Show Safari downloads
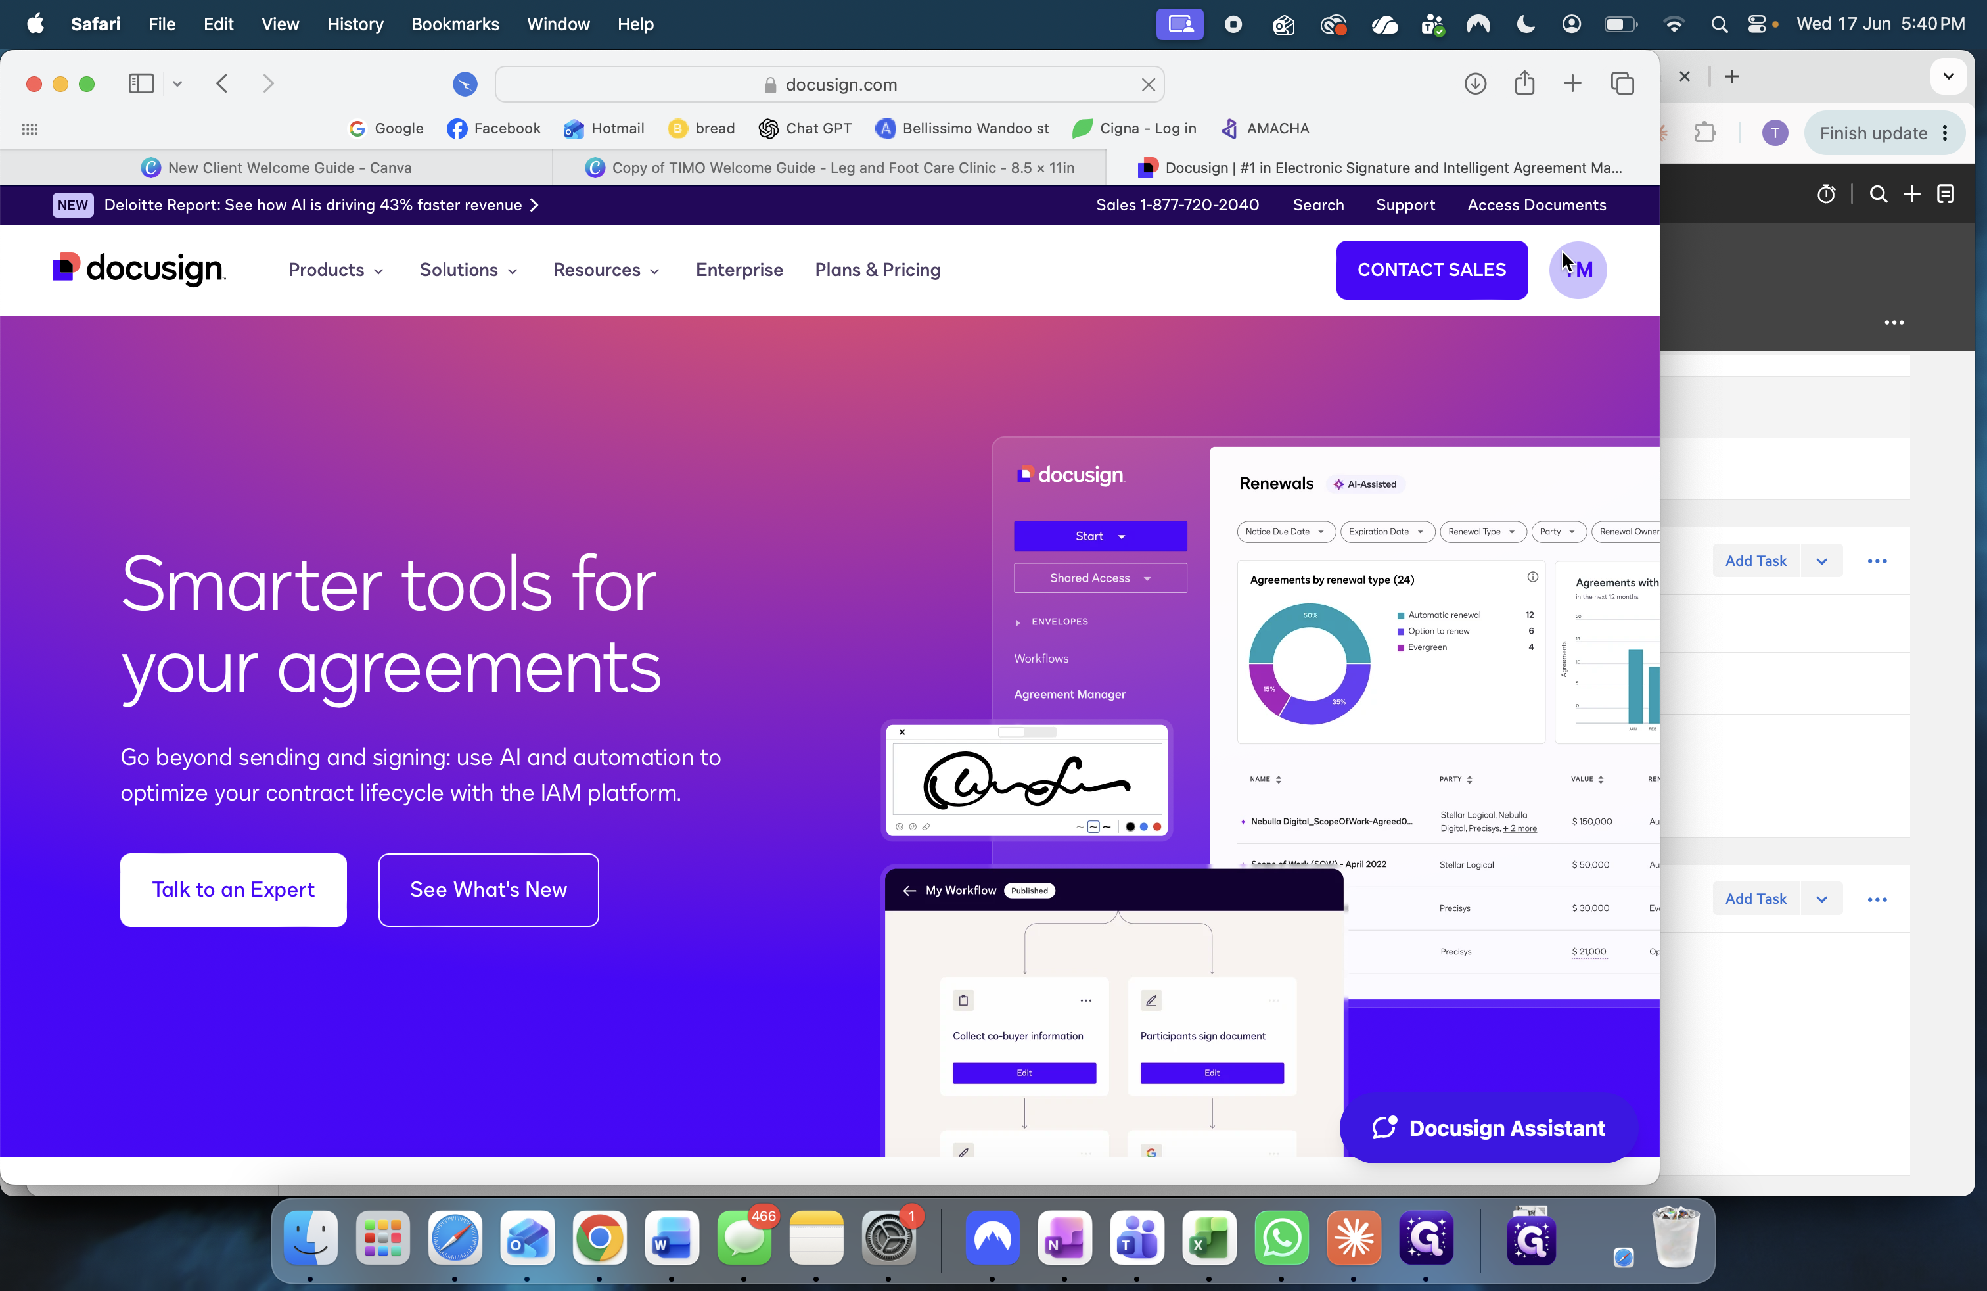This screenshot has width=1987, height=1291. [x=1475, y=83]
